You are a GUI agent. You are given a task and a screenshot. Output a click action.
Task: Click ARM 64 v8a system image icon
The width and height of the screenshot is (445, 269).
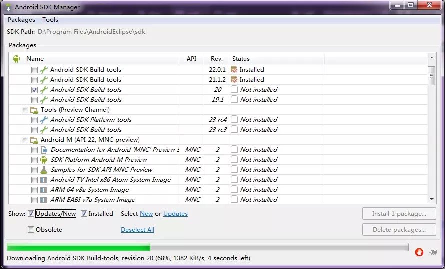(x=44, y=190)
